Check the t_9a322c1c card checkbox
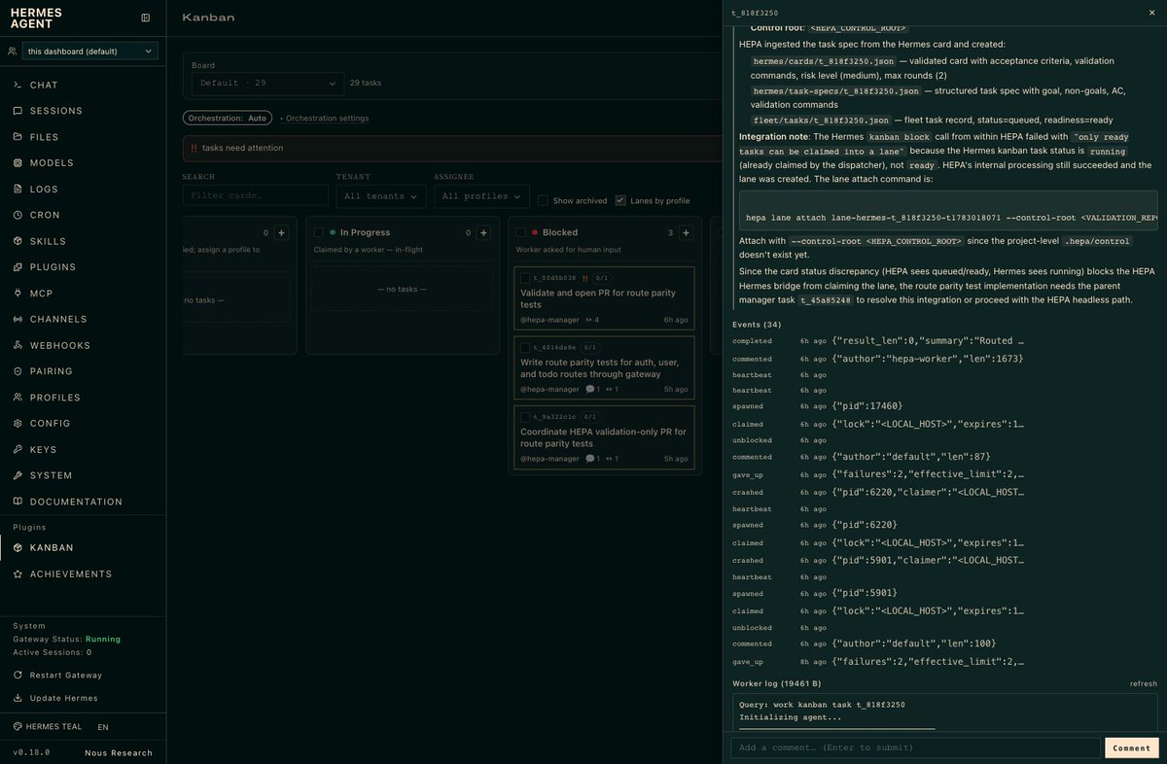The width and height of the screenshot is (1167, 764). tap(525, 416)
